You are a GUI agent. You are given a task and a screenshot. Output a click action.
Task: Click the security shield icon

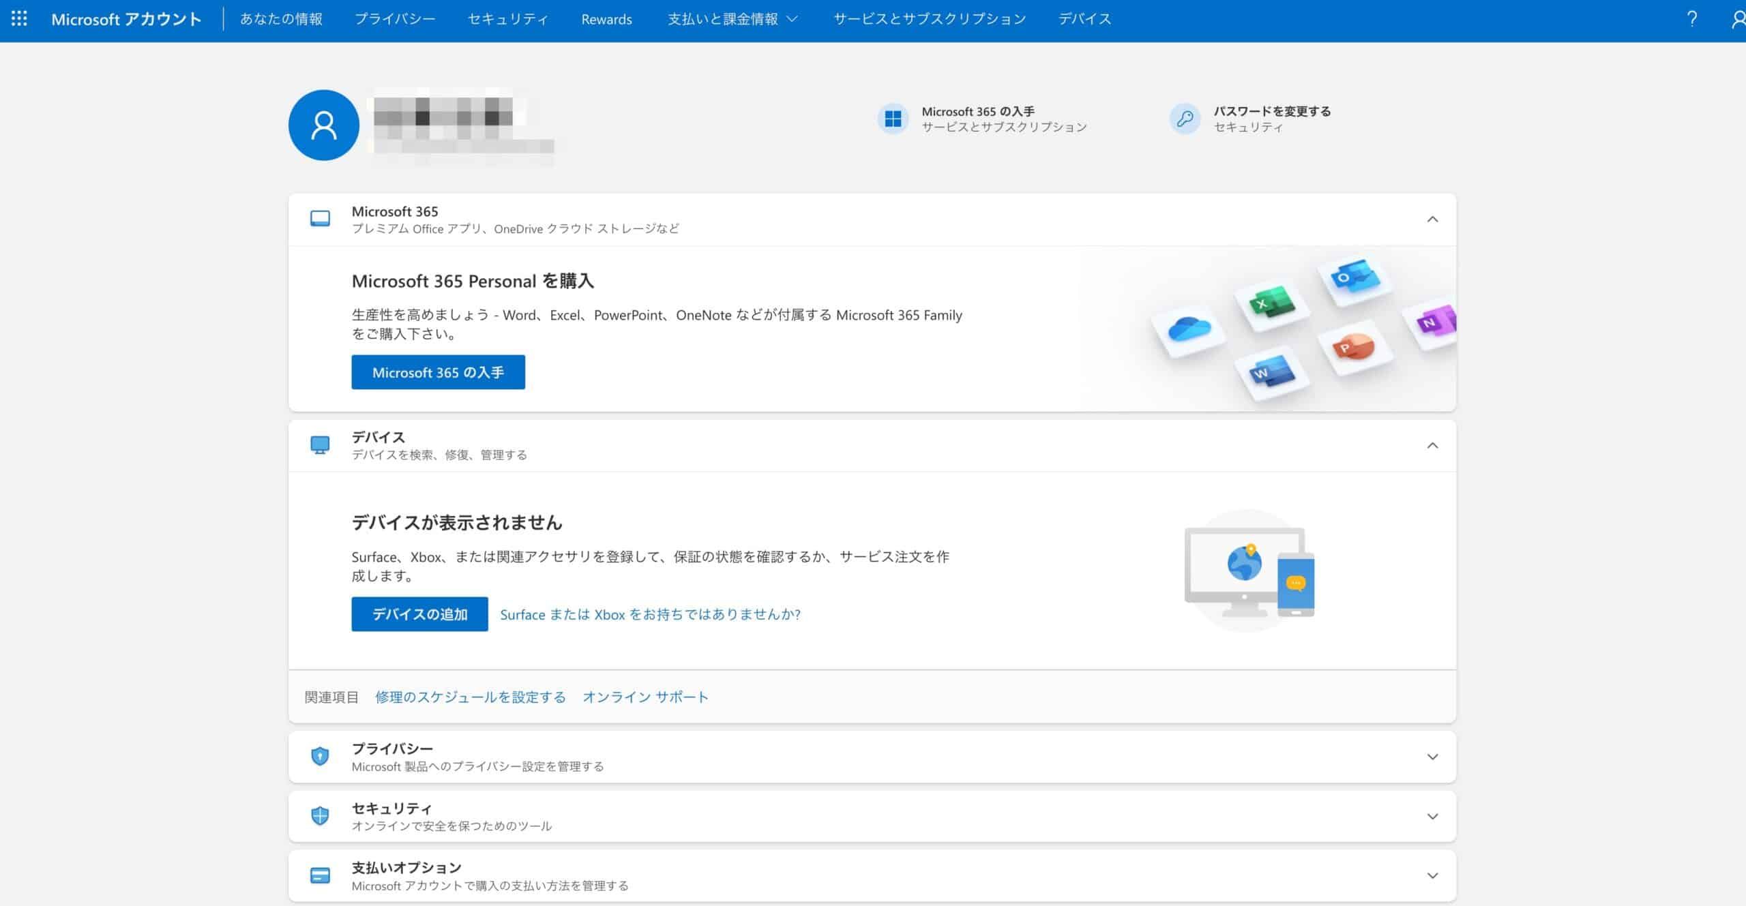point(319,815)
